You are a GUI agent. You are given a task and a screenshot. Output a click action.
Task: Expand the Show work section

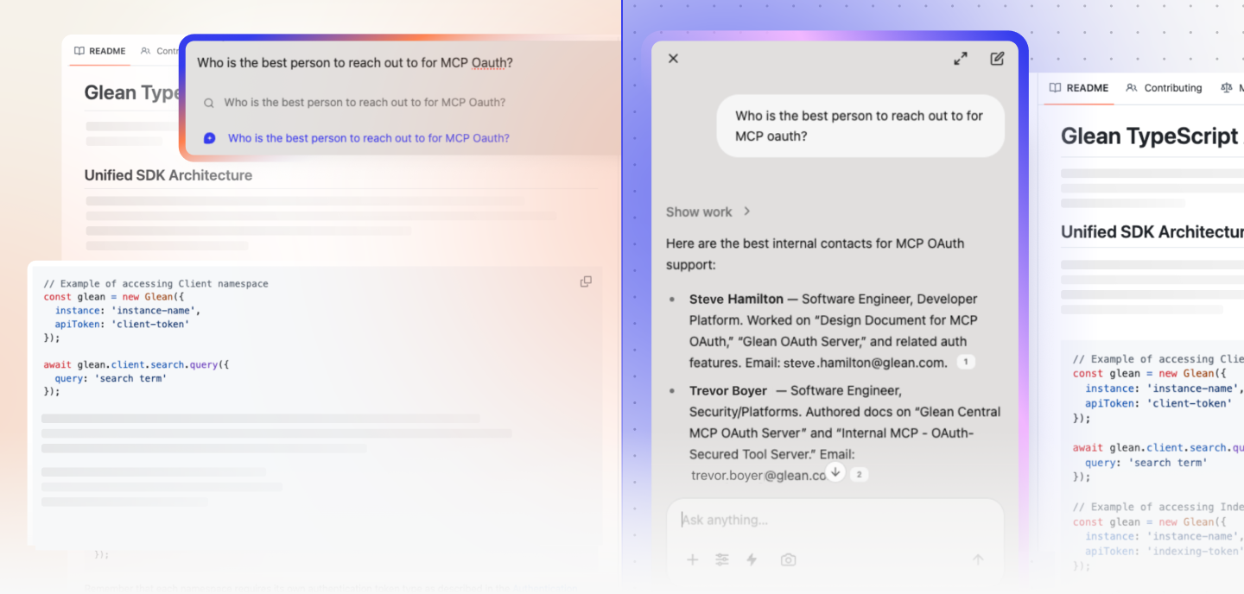pos(708,212)
